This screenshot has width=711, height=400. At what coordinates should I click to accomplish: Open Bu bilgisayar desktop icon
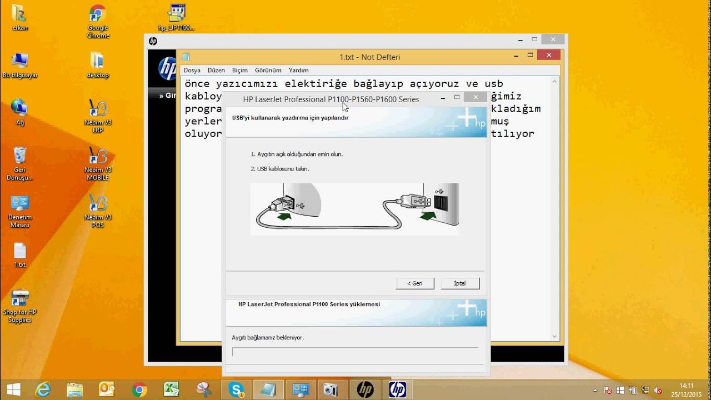tap(20, 66)
